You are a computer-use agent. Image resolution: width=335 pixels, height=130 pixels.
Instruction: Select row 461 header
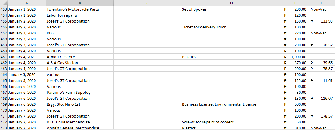[4, 57]
